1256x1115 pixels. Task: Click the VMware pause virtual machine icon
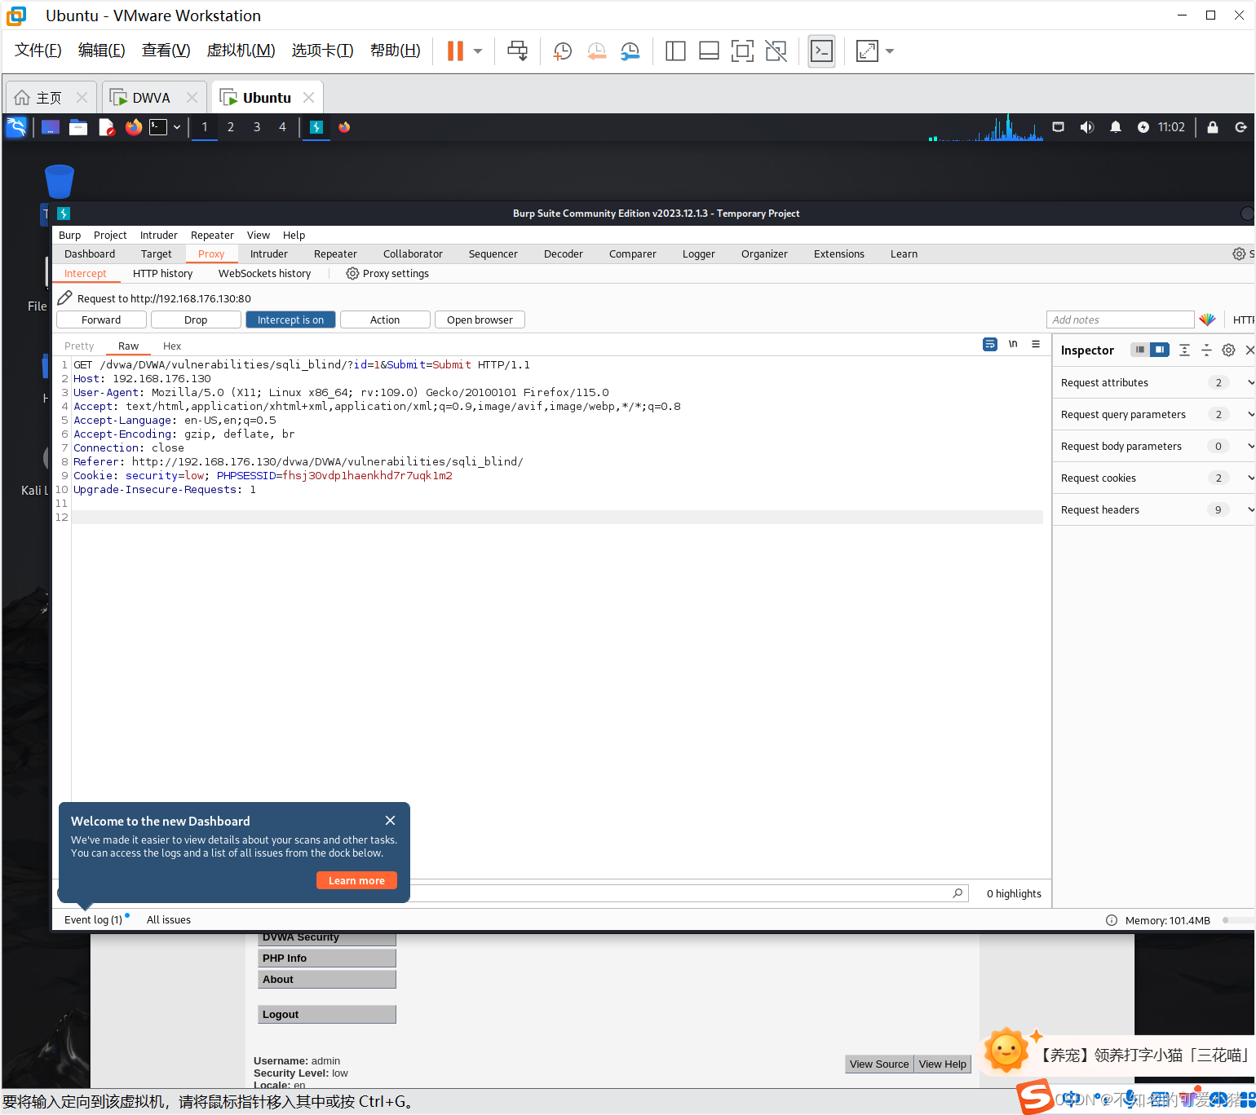455,51
